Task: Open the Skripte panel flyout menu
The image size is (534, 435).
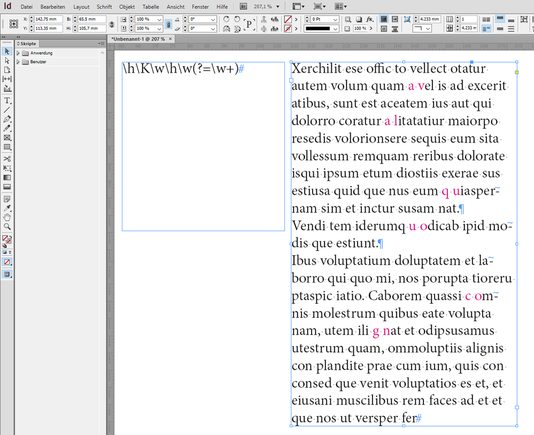Action: pyautogui.click(x=101, y=43)
